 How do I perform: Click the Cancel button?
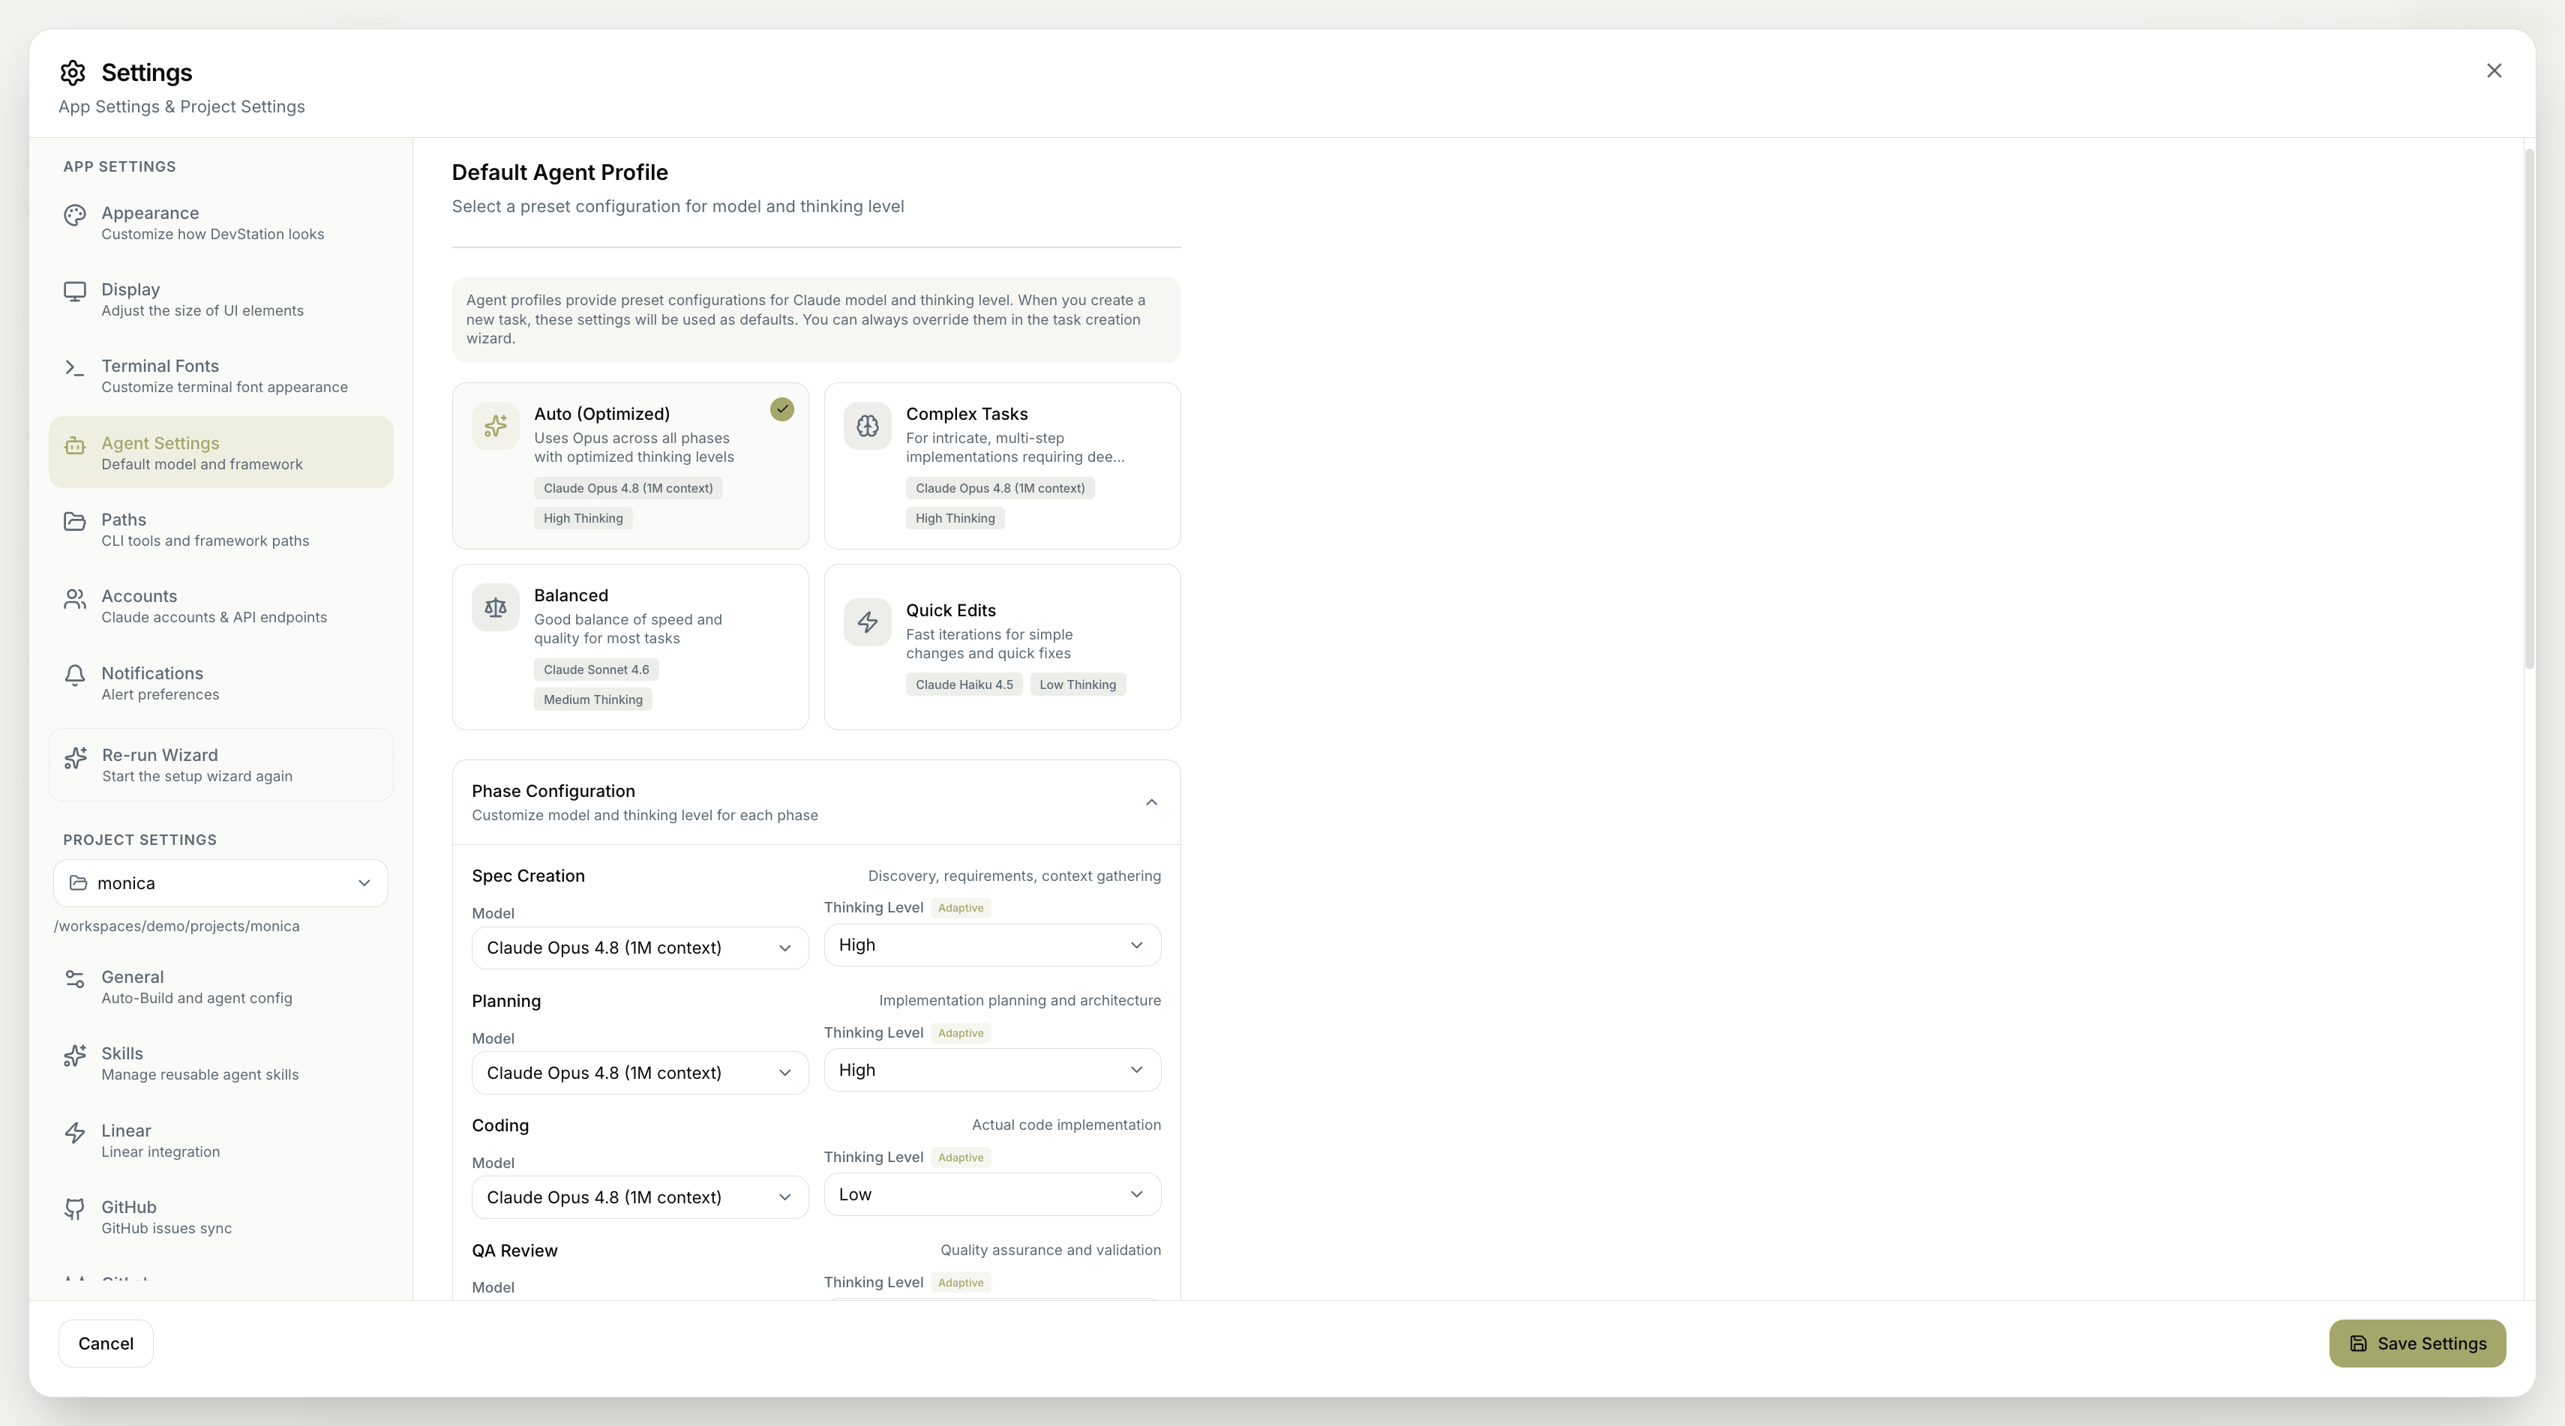pyautogui.click(x=106, y=1344)
